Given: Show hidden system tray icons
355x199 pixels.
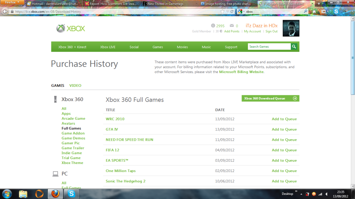Looking at the screenshot, I should point(301,194).
